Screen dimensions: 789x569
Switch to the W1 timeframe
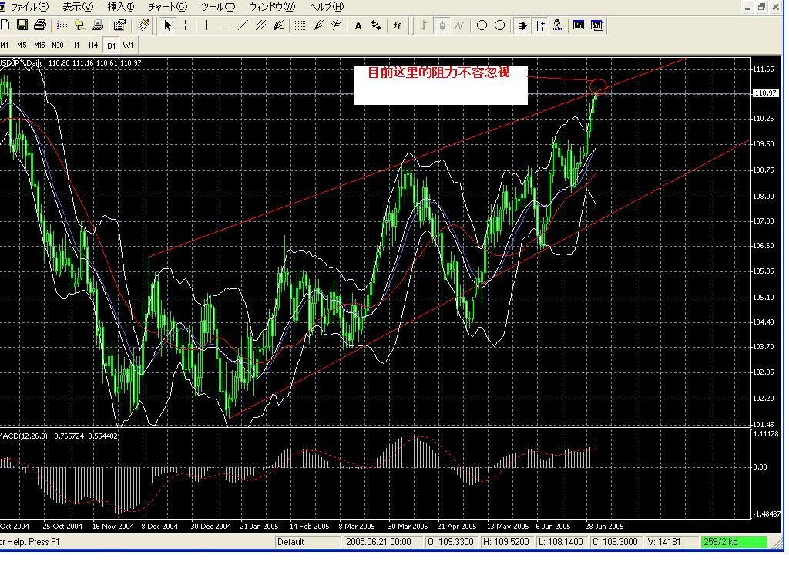point(128,45)
